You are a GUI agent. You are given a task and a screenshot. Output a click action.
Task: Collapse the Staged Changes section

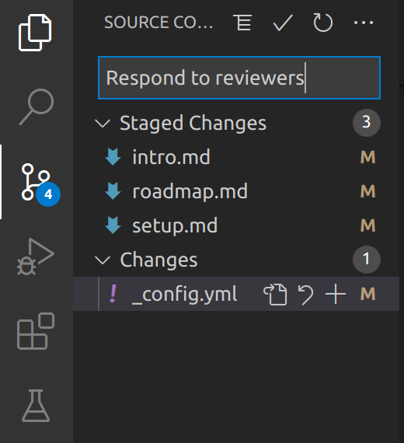pos(103,123)
